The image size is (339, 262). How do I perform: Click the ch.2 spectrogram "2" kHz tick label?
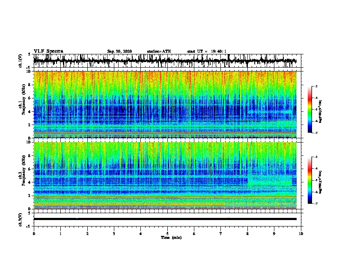click(30, 196)
